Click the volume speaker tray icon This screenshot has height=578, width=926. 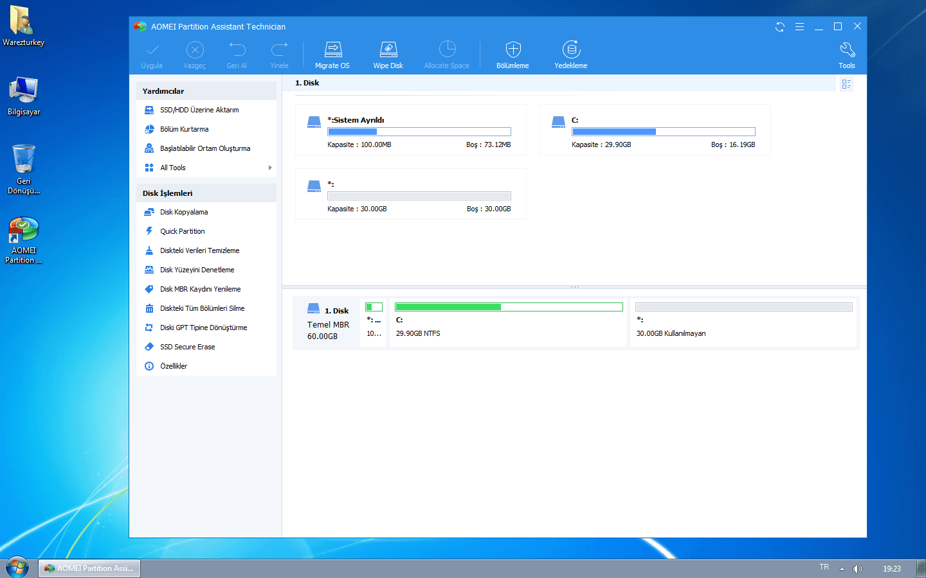pyautogui.click(x=858, y=569)
